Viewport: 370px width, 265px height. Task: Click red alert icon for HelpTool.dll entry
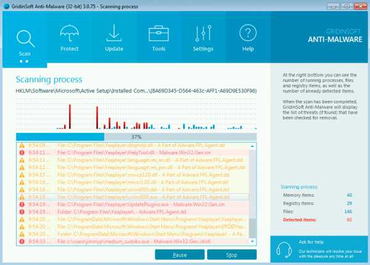pyautogui.click(x=22, y=152)
